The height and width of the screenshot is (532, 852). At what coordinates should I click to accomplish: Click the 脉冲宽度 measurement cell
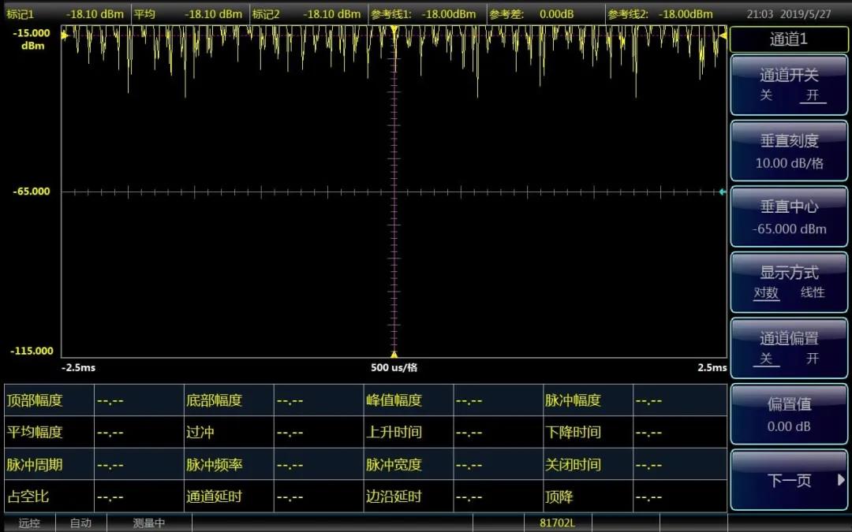pyautogui.click(x=394, y=464)
